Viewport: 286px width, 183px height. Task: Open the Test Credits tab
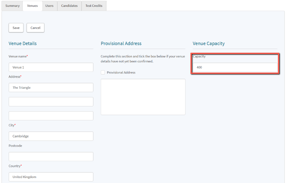click(x=94, y=6)
